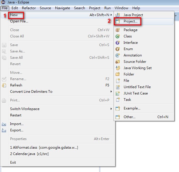Expand Convert Line Delimiters To submenu arrow
This screenshot has height=172, width=179.
pyautogui.click(x=111, y=92)
